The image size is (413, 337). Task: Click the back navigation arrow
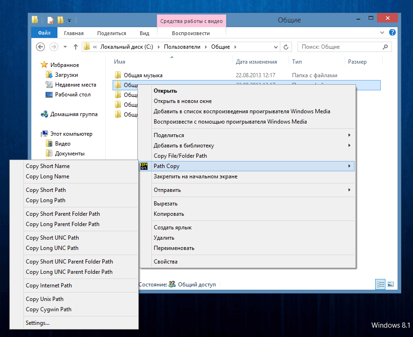click(x=41, y=47)
